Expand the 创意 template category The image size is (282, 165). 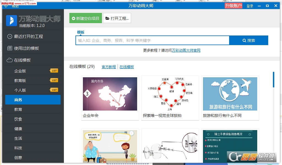pos(18,157)
